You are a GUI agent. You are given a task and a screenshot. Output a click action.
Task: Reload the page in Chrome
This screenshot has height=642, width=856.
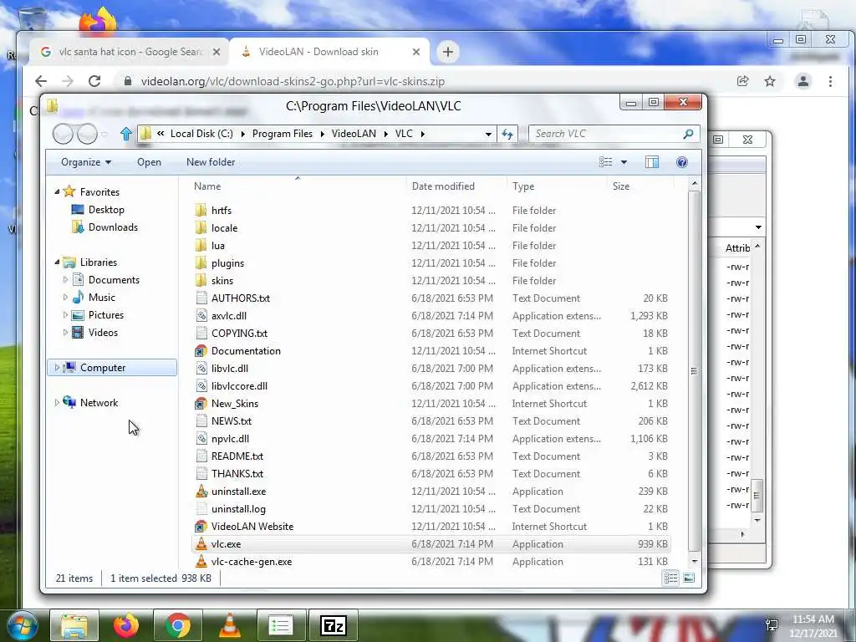point(94,81)
